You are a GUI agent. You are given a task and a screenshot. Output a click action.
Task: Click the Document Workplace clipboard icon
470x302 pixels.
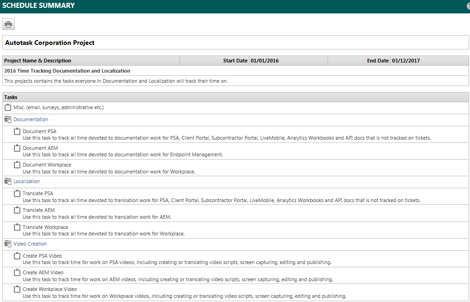tap(18, 165)
